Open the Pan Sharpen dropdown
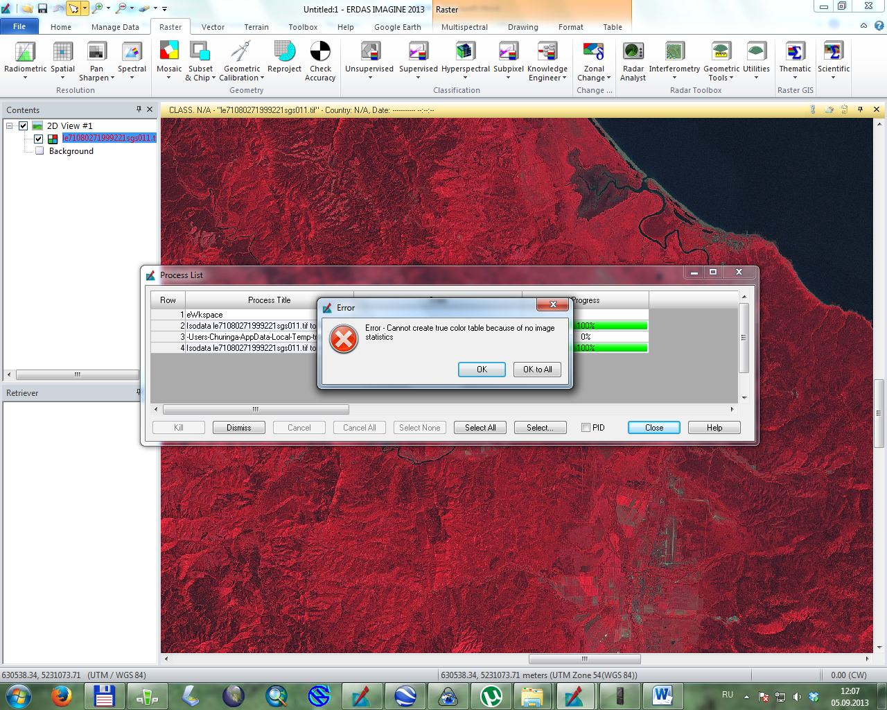887x710 pixels. pyautogui.click(x=97, y=78)
